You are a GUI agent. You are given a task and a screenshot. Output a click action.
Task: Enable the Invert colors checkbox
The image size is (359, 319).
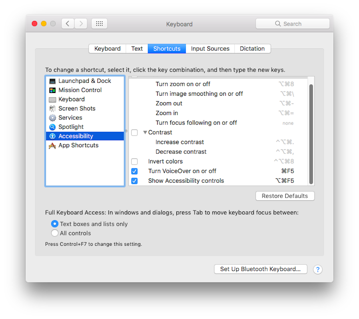pyautogui.click(x=134, y=162)
